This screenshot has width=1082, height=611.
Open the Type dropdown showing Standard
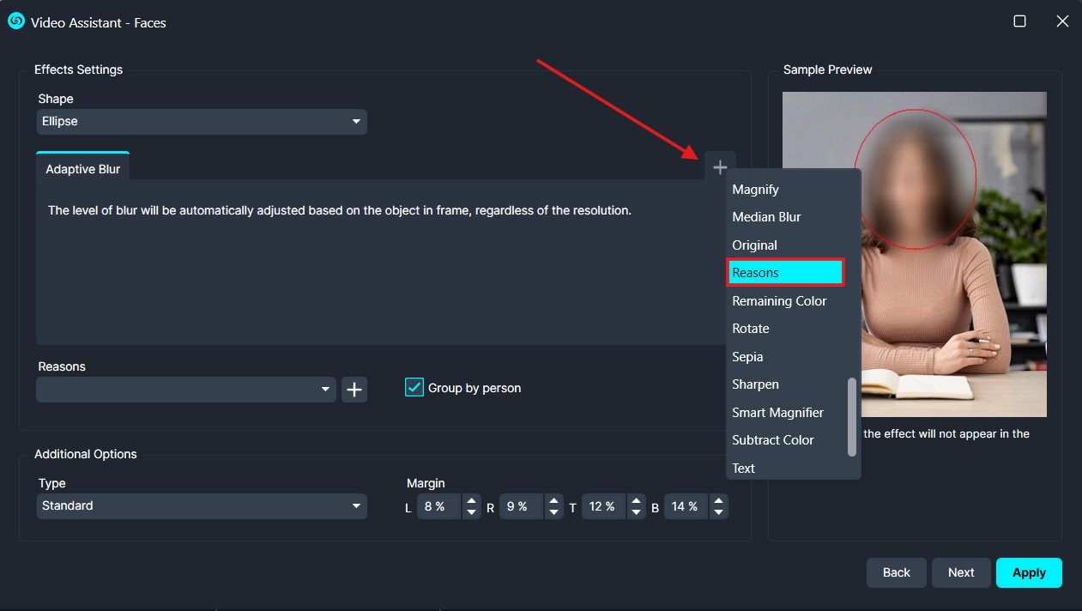tap(202, 506)
